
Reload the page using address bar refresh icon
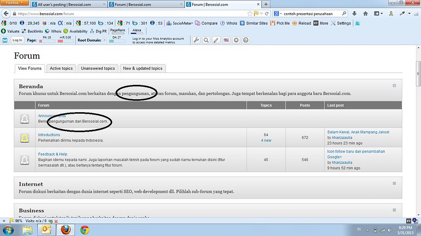tap(267, 14)
